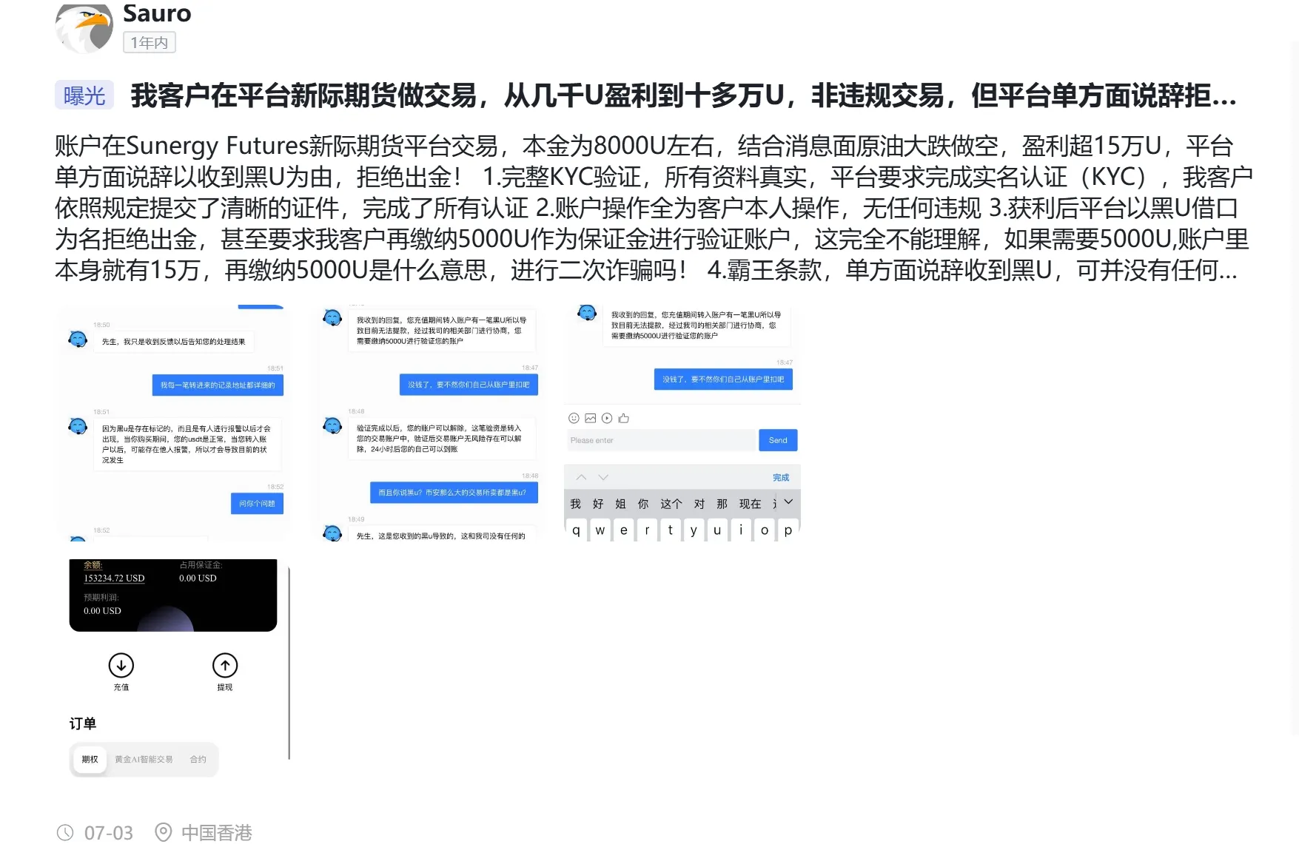Tap the "我" keyboard suggestion
This screenshot has height=844, width=1299.
(576, 504)
